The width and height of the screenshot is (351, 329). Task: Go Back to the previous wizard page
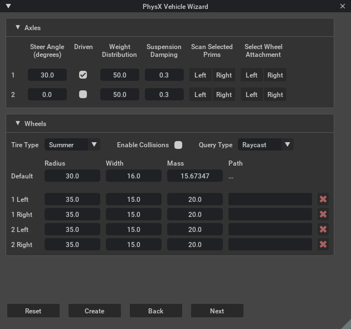coord(155,311)
